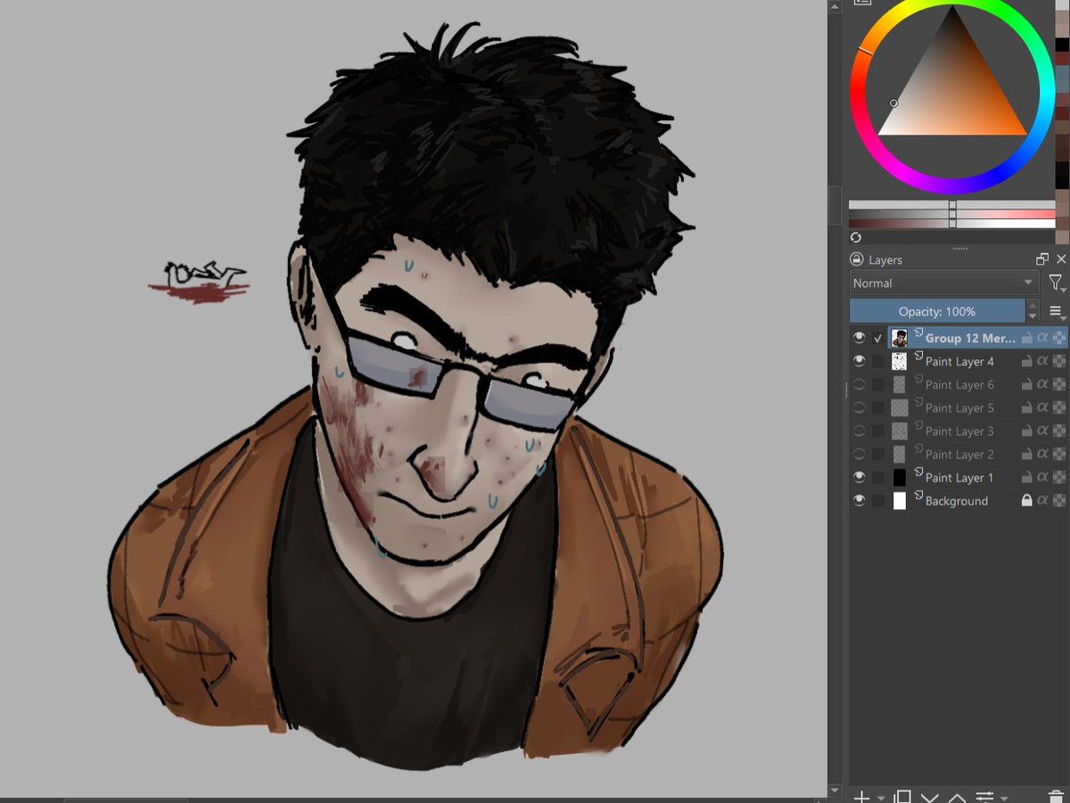Hide the Group 12 Merged layer

[859, 338]
